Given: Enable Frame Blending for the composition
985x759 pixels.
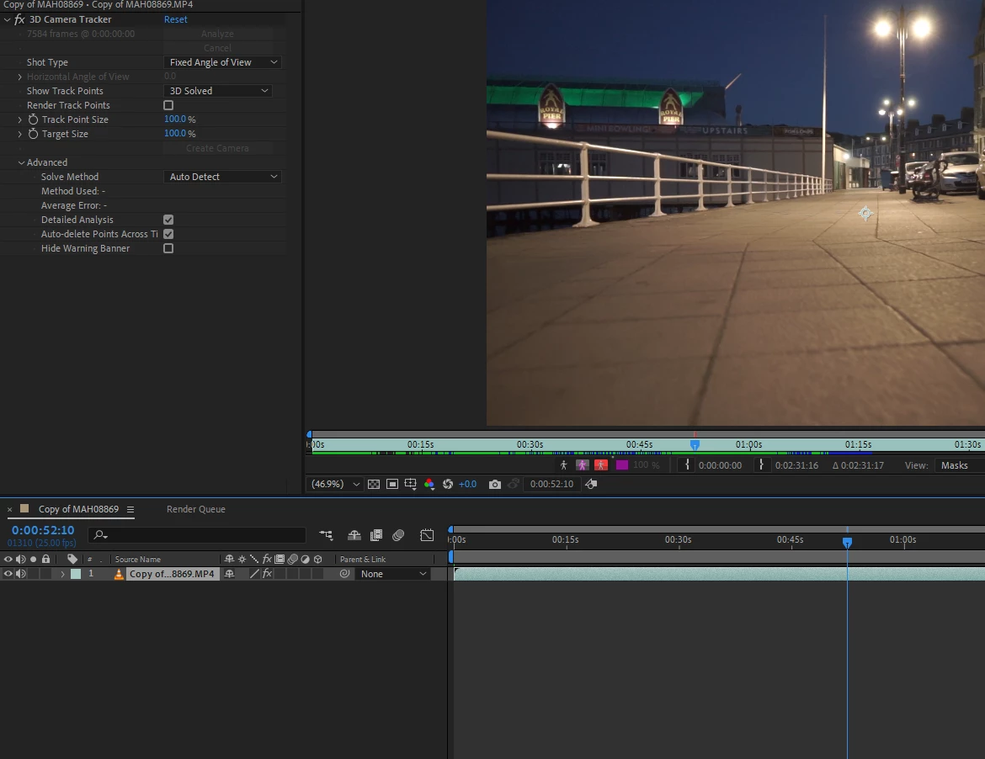Looking at the screenshot, I should tap(376, 535).
